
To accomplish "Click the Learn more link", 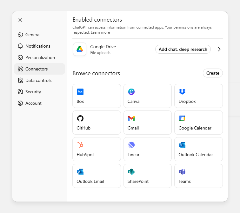I will pos(100,32).
